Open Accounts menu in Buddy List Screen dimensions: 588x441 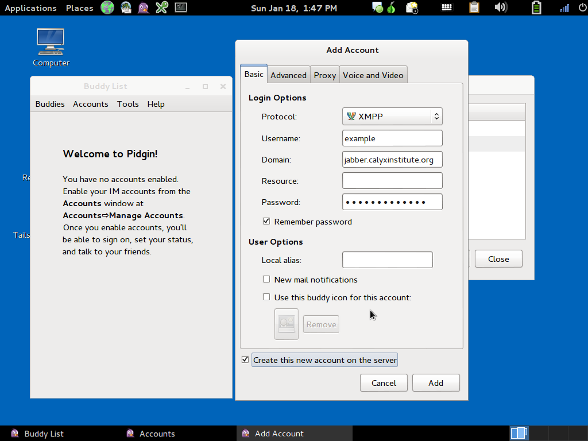[90, 104]
